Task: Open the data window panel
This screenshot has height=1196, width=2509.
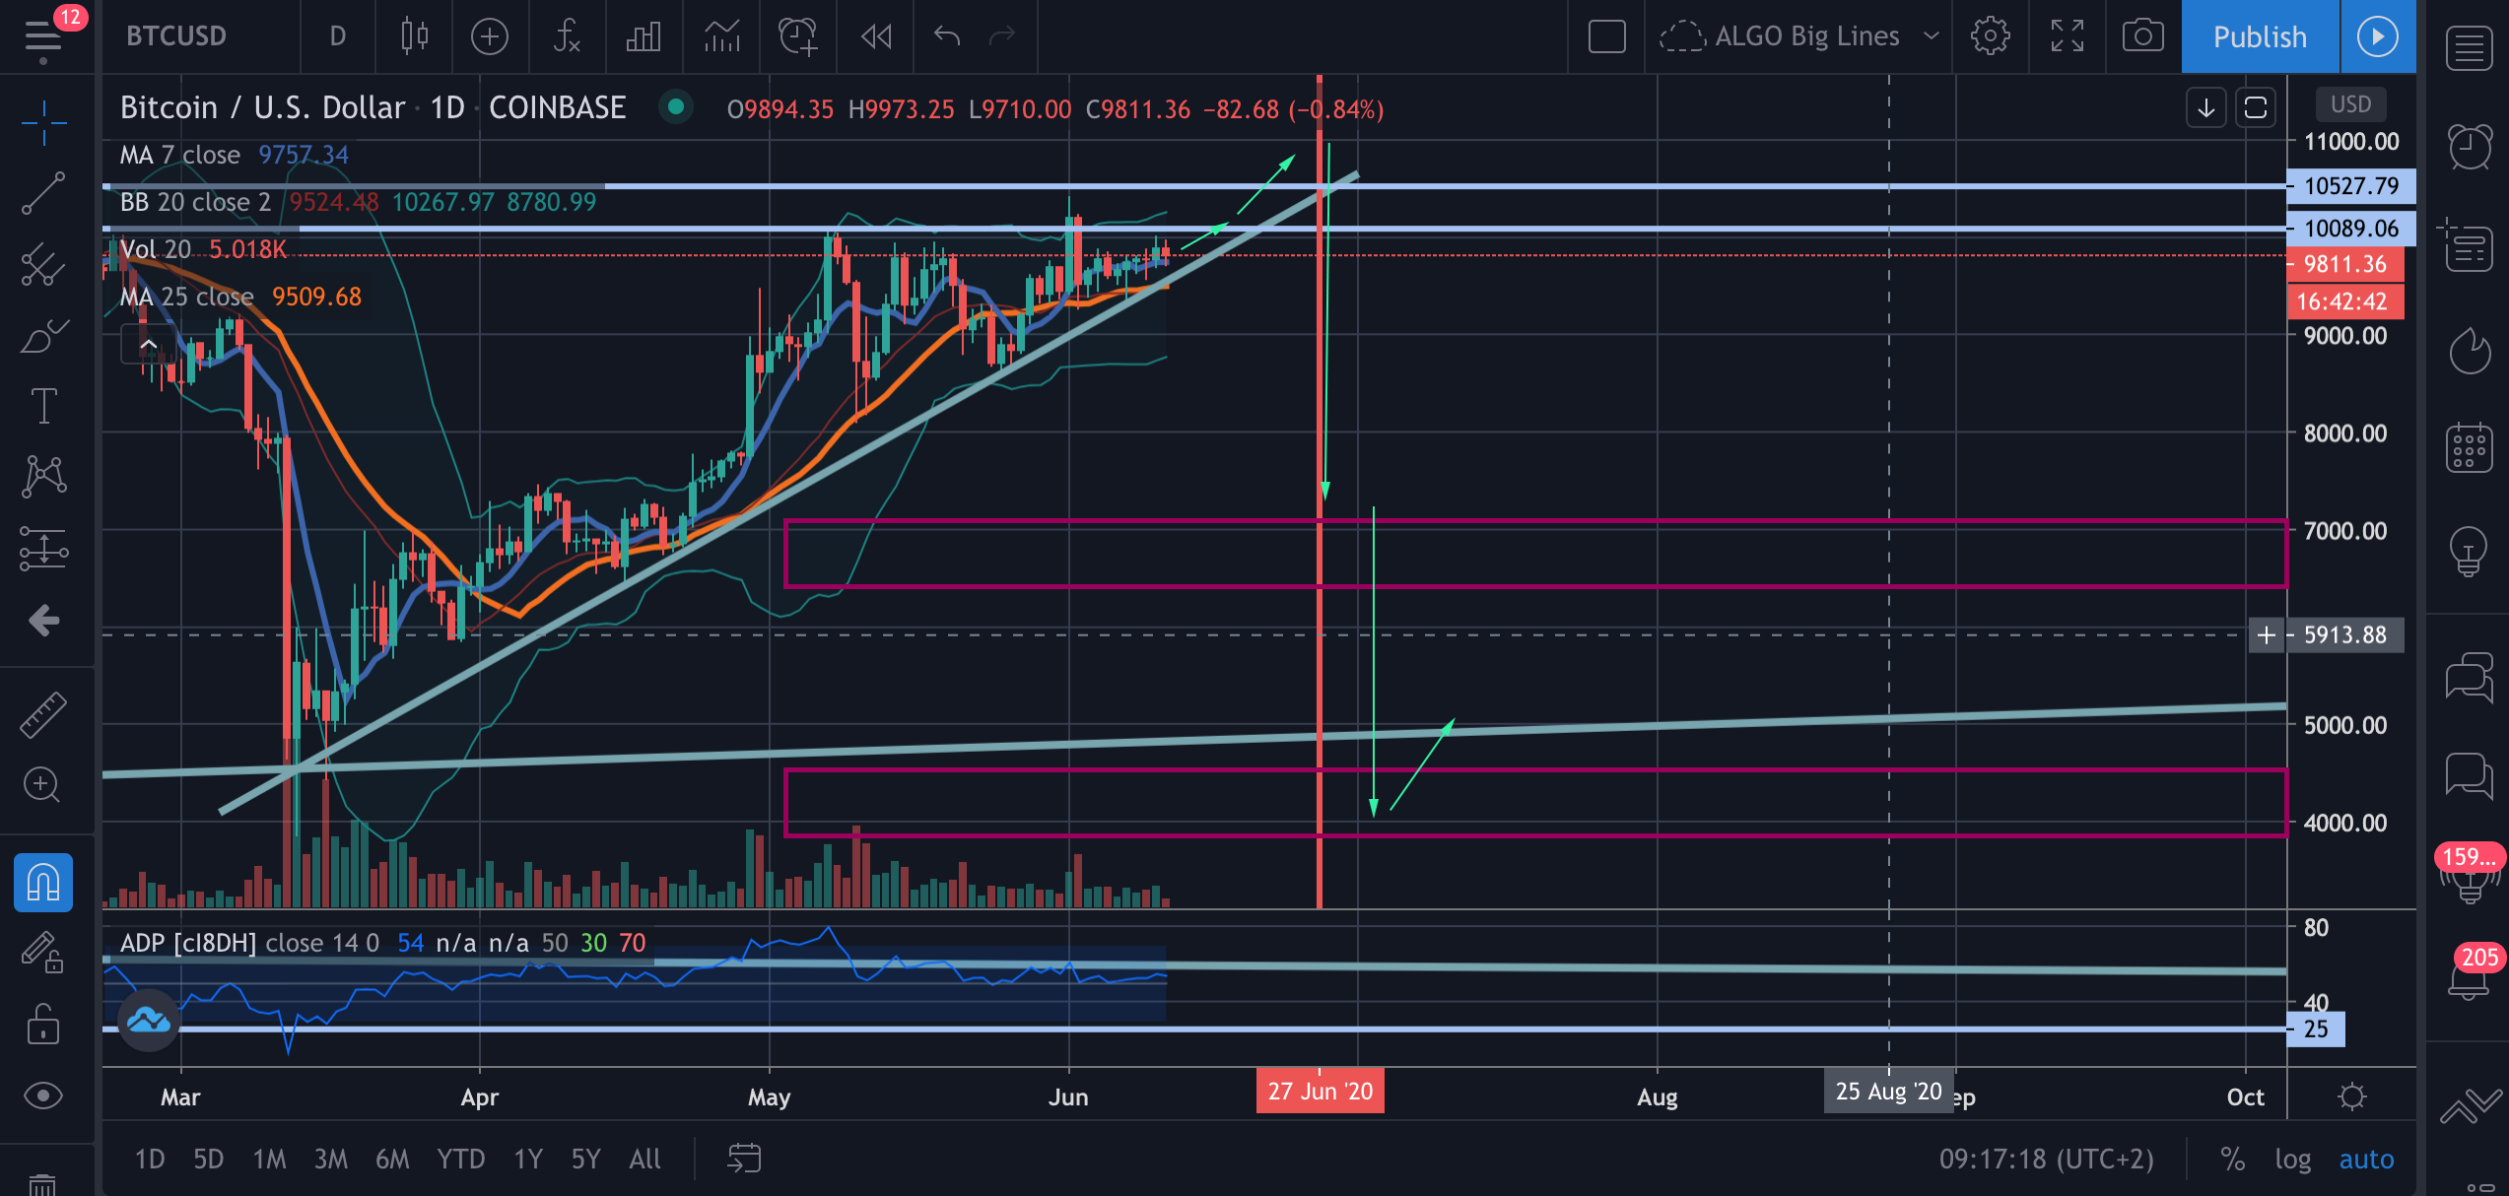Action: click(2469, 246)
